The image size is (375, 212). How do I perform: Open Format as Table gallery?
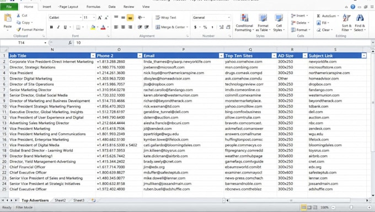point(263,23)
